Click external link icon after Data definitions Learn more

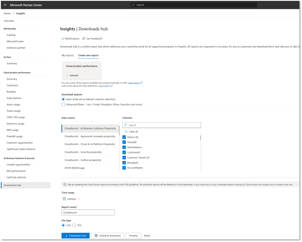point(111,86)
